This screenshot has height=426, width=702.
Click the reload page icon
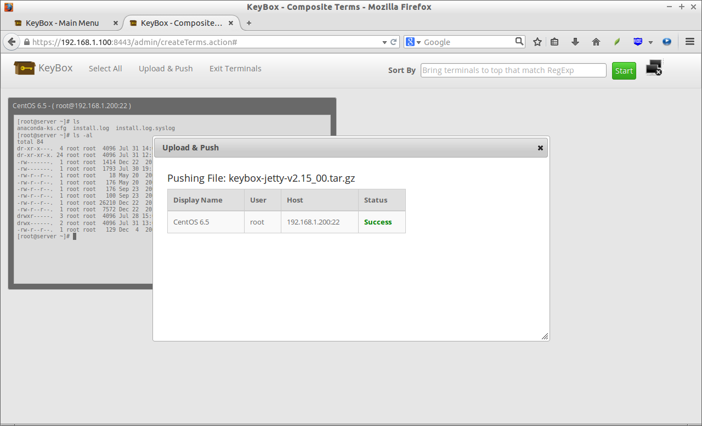click(x=394, y=42)
